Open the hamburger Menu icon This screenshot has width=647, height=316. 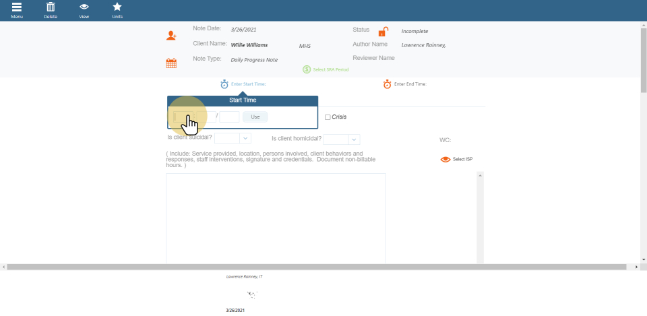tap(17, 7)
